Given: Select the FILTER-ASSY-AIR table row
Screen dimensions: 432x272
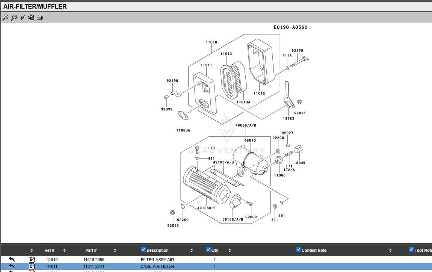Looking at the screenshot, I should pyautogui.click(x=157, y=260).
